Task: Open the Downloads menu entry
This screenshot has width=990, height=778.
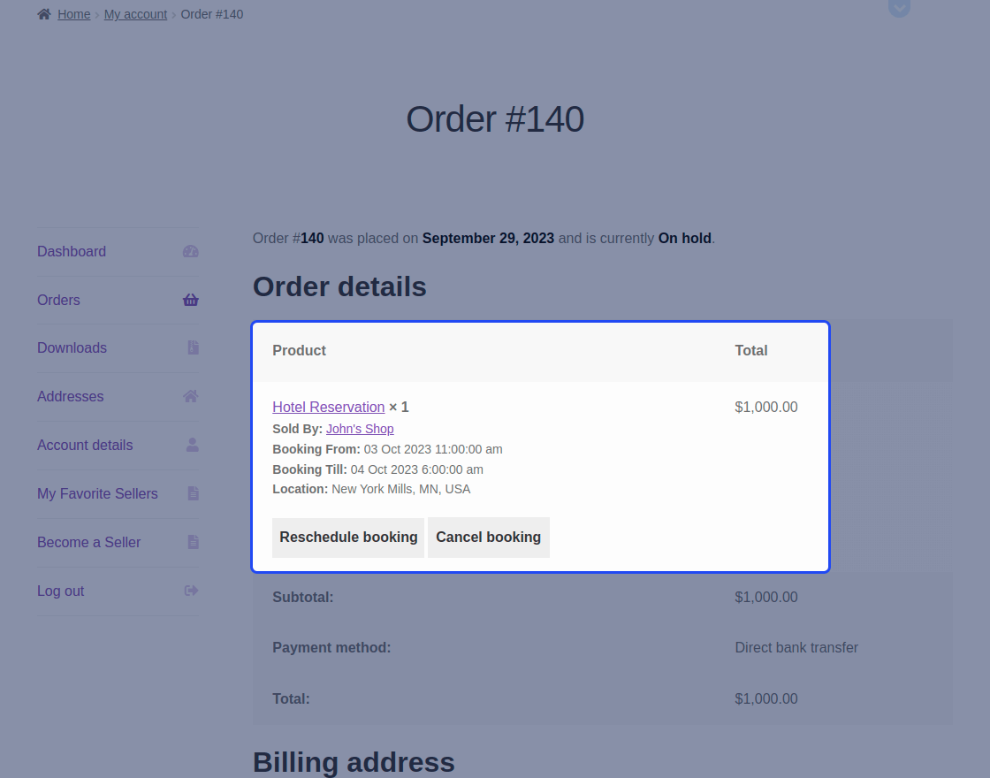Action: 72,348
